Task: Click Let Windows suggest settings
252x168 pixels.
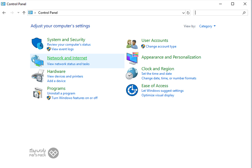Action: tap(162, 91)
